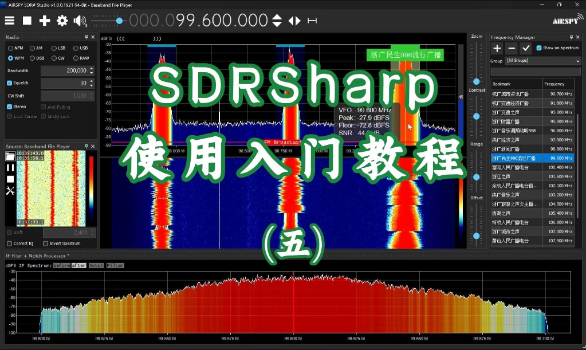Remove bookmark with the minus icon
The height and width of the screenshot is (350, 586).
(512, 48)
